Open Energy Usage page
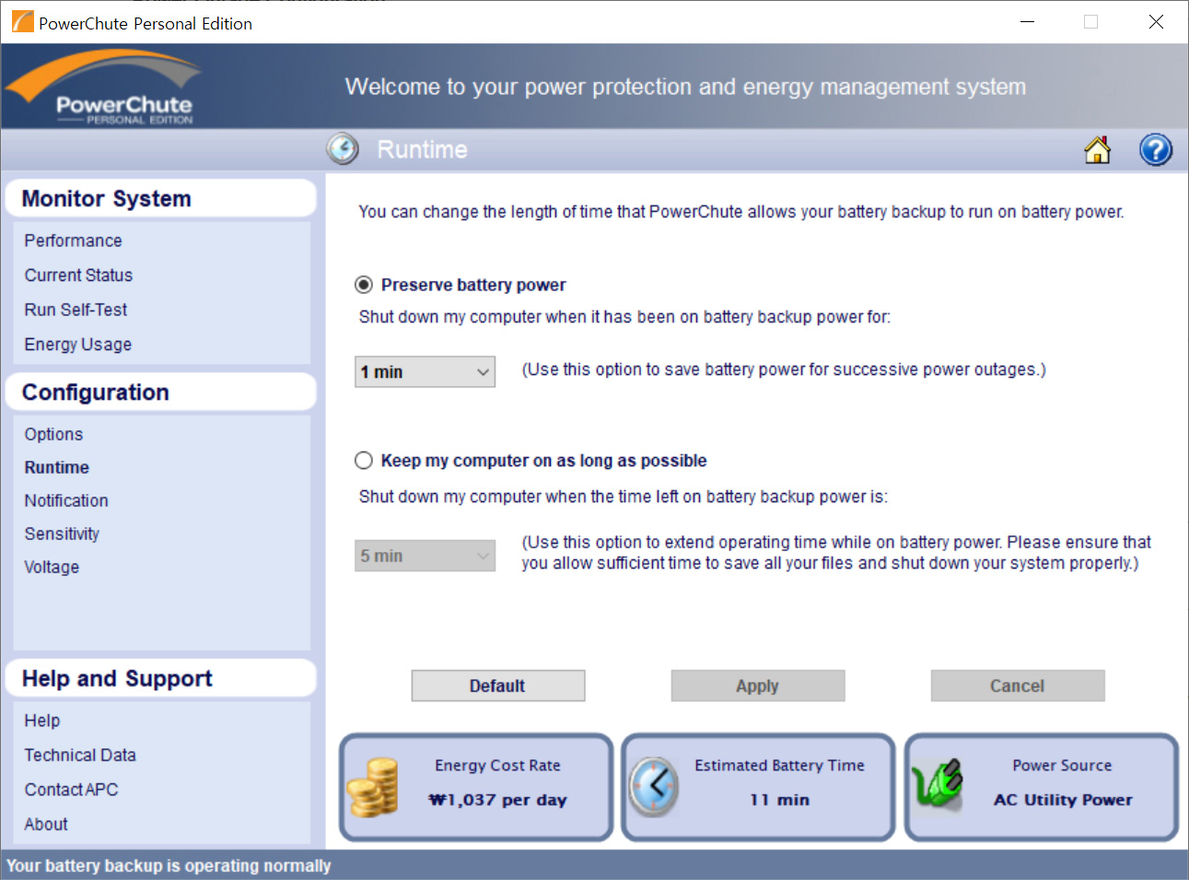The image size is (1189, 880). [x=77, y=345]
